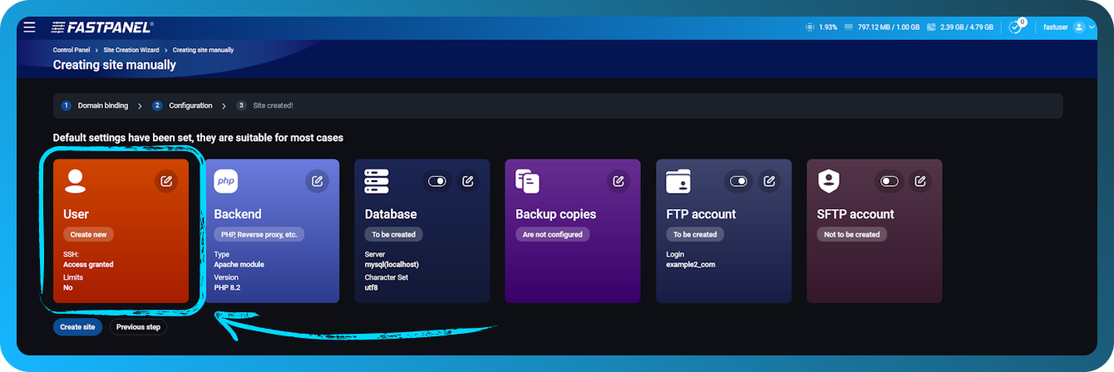The width and height of the screenshot is (1114, 372).
Task: Open the hamburger navigation menu
Action: pyautogui.click(x=30, y=27)
